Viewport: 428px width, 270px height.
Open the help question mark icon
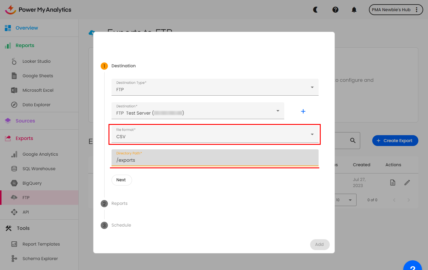pyautogui.click(x=335, y=10)
